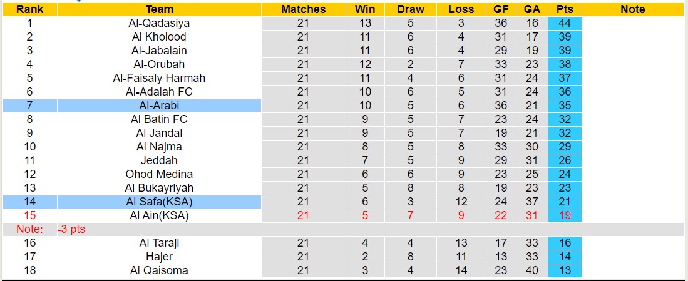Click the Pts column header
Viewport: 688px width, 281px height.
(565, 9)
